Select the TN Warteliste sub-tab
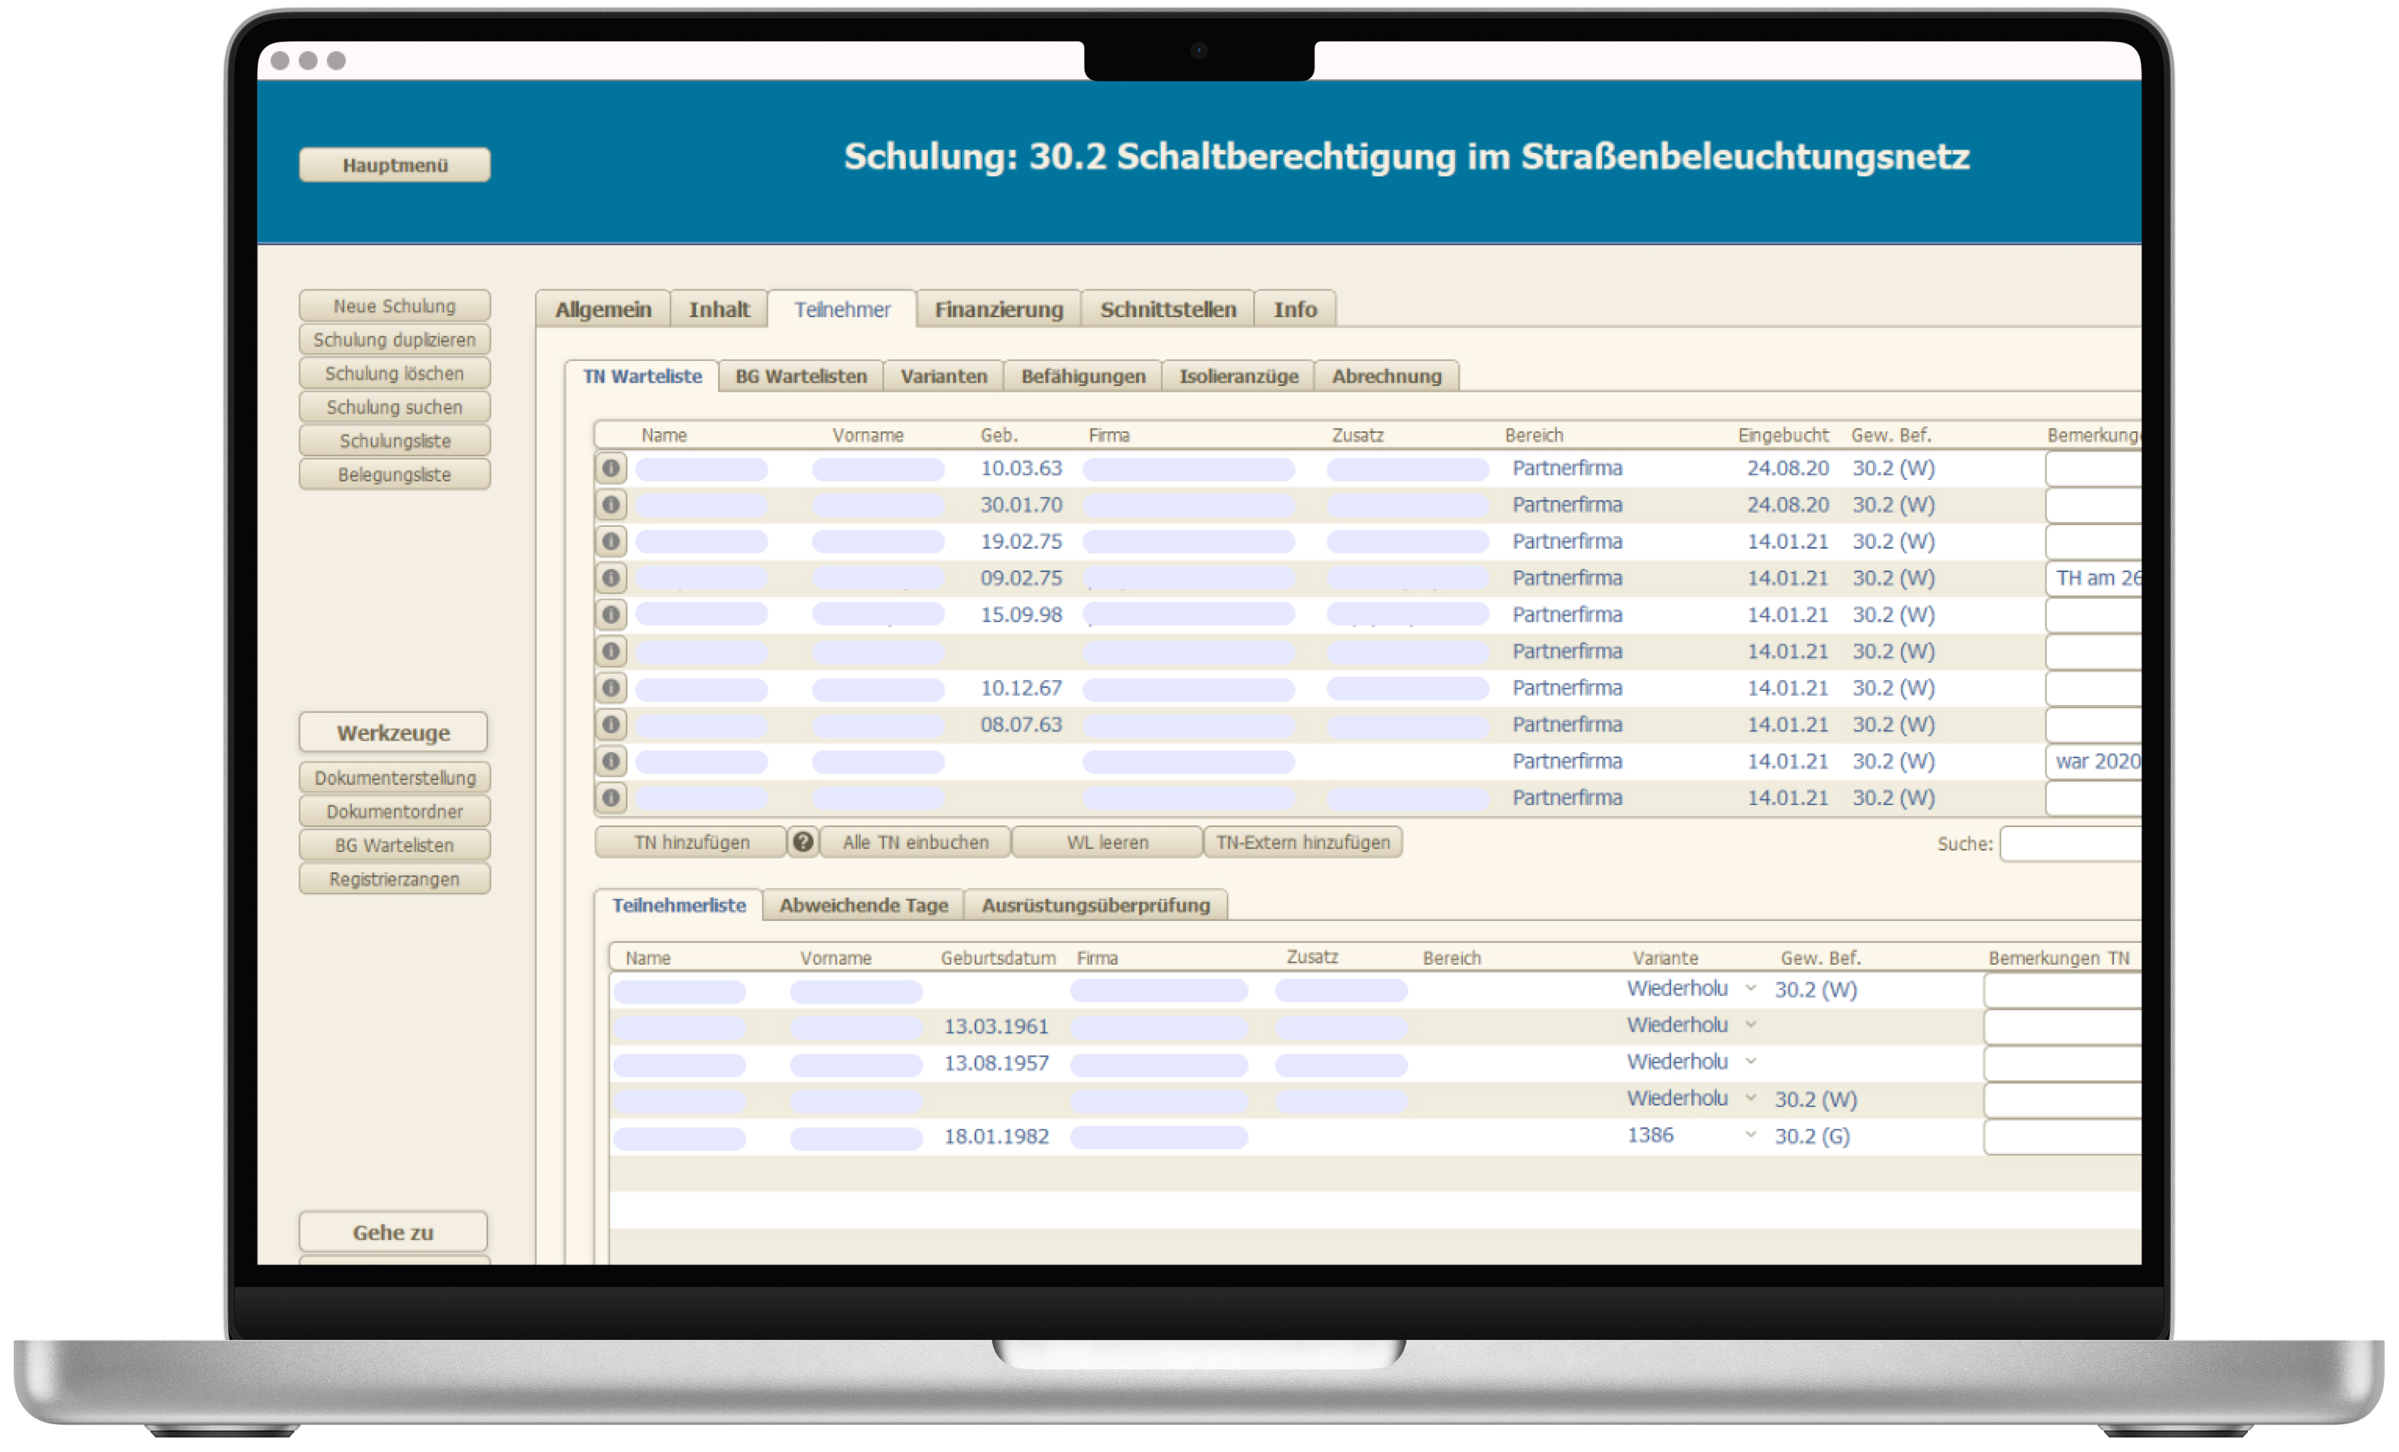Viewport: 2399px width, 1452px height. point(643,377)
